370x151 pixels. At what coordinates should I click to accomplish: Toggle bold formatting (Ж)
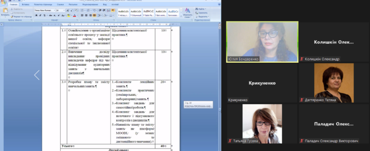36,15
